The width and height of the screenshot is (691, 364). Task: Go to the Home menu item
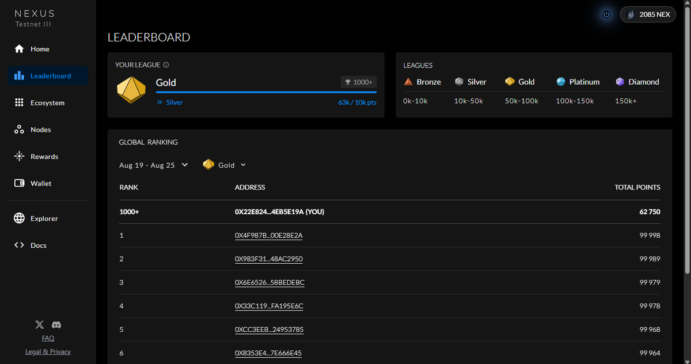[48, 49]
